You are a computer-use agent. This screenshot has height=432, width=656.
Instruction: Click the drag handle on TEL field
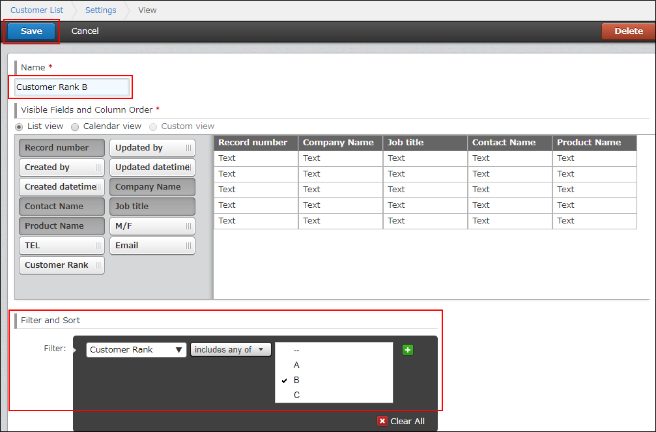[98, 246]
